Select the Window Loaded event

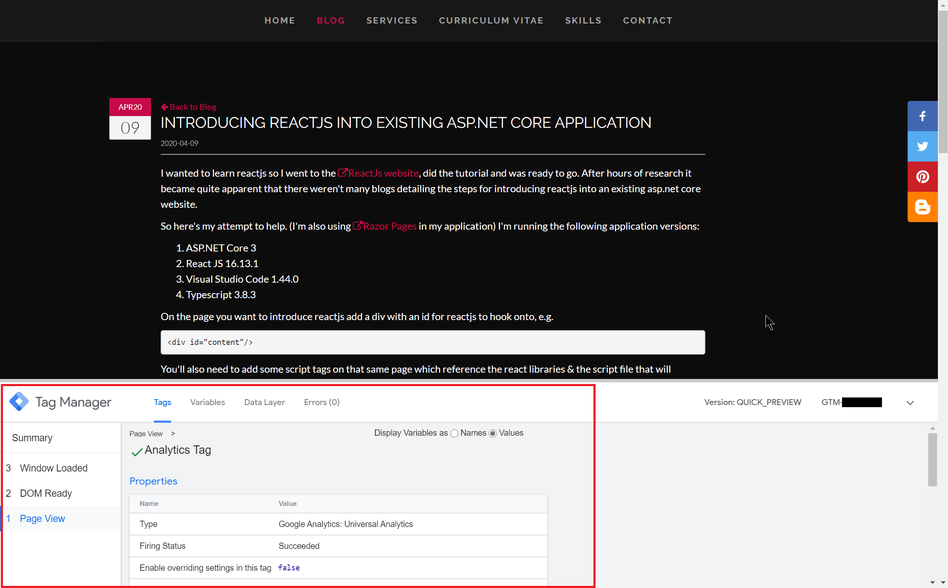pyautogui.click(x=61, y=468)
